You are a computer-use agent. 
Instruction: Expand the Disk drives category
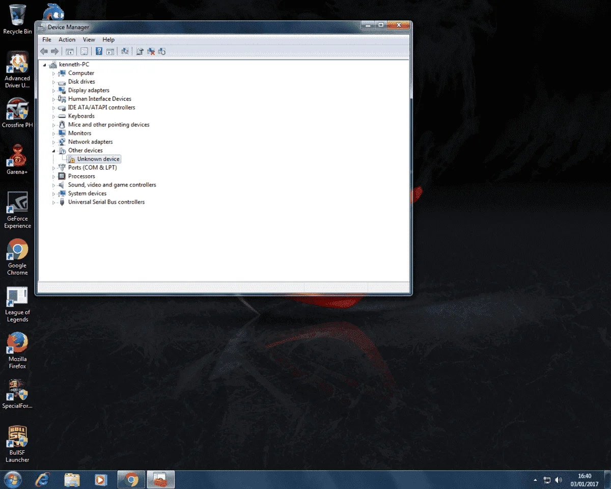click(53, 82)
